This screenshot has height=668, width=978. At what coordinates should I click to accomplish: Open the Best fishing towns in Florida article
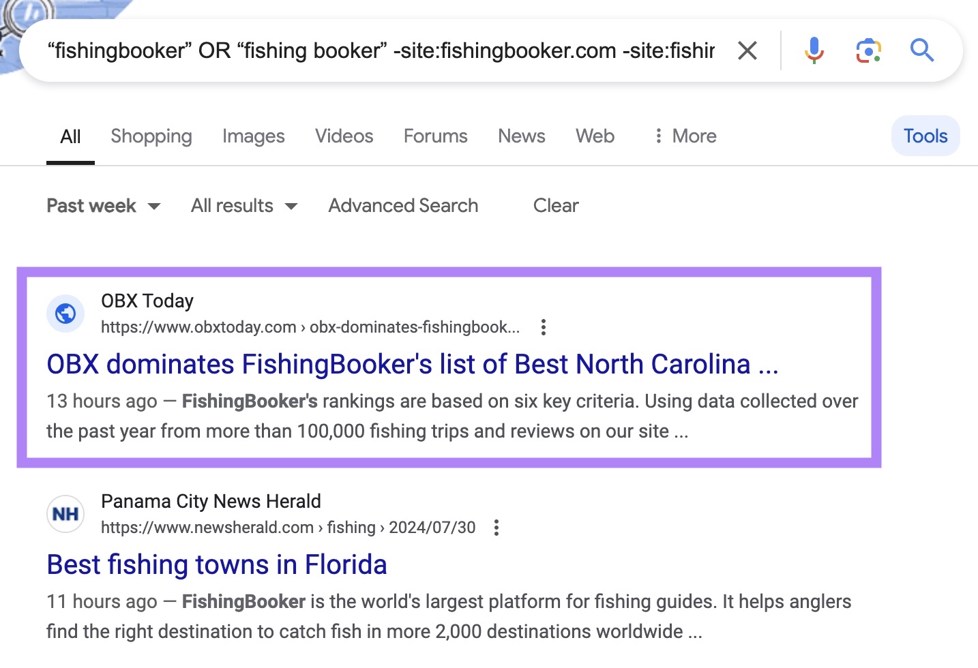tap(216, 564)
